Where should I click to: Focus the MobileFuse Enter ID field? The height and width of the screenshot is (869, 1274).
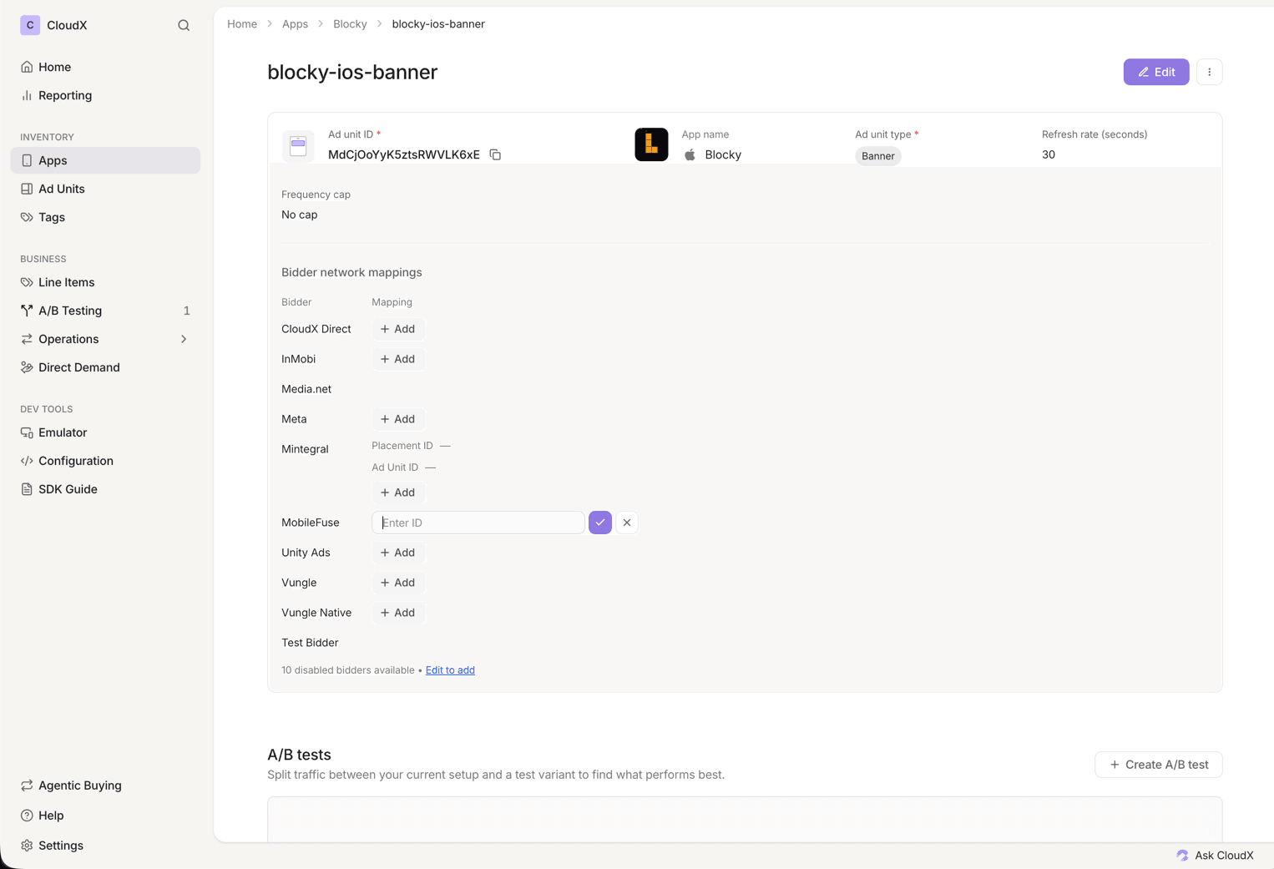coord(478,523)
